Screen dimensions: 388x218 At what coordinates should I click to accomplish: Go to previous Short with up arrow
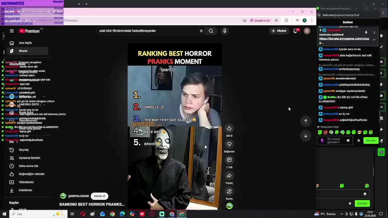tap(306, 121)
